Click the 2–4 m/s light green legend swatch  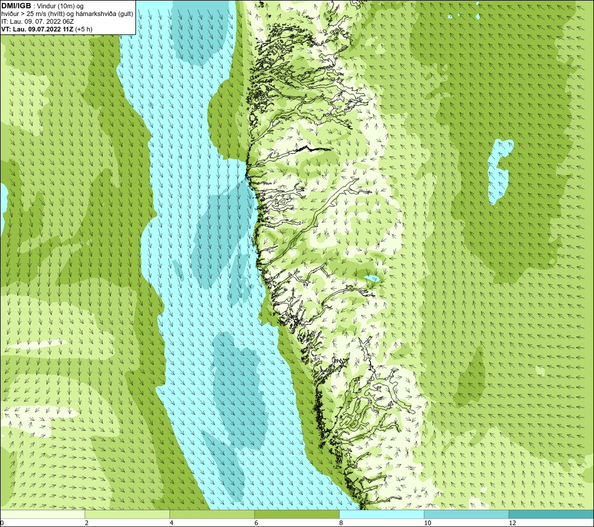127,515
